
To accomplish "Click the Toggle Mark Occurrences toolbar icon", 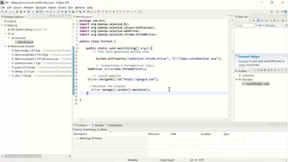I will pos(40,12).
